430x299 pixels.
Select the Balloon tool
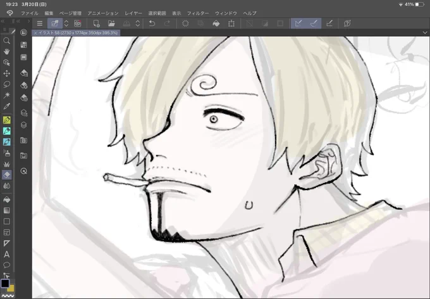tap(6, 265)
